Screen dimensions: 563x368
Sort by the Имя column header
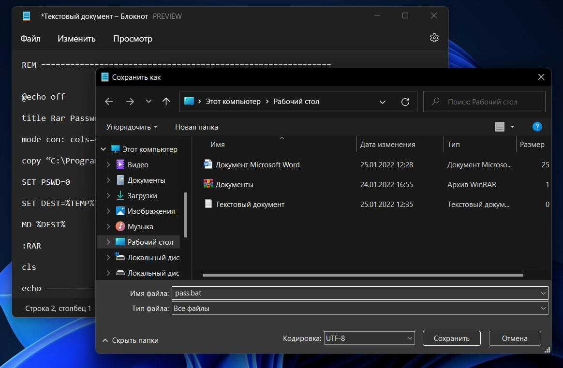point(218,144)
